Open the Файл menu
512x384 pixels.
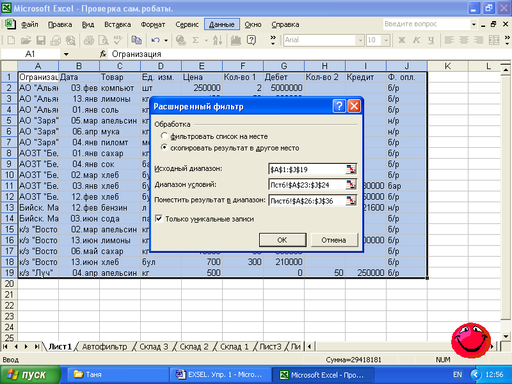coord(29,24)
